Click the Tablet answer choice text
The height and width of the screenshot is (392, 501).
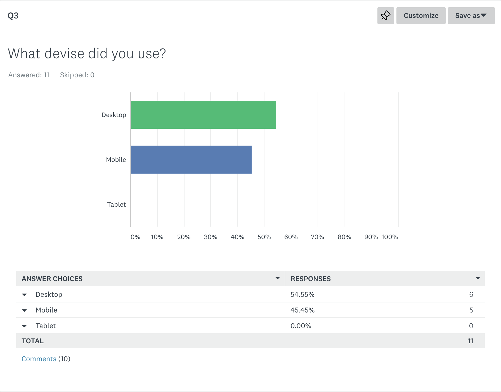click(46, 326)
